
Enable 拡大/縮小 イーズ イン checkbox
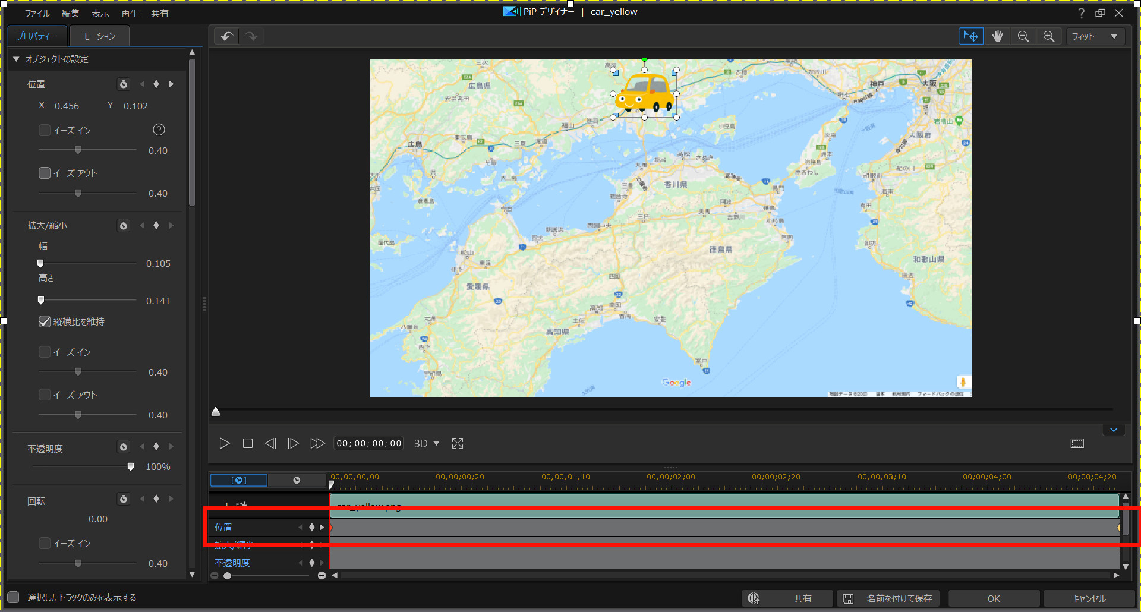pos(45,352)
